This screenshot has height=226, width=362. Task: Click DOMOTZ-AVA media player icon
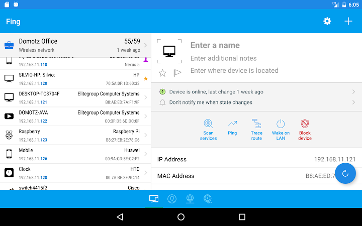pos(9,116)
